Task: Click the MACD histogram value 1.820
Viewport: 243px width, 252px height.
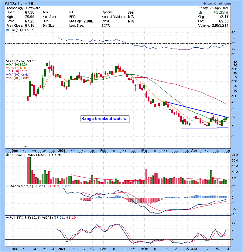Action: [x=66, y=186]
